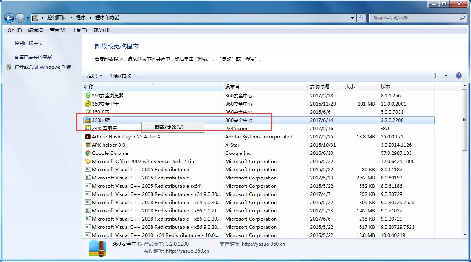
Task: Click the Microsoft Office 2007 icon
Action: tap(88, 162)
